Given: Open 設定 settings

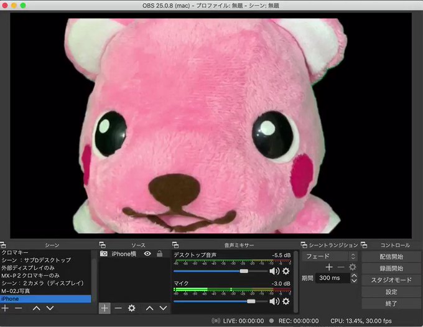Looking at the screenshot, I should [391, 292].
